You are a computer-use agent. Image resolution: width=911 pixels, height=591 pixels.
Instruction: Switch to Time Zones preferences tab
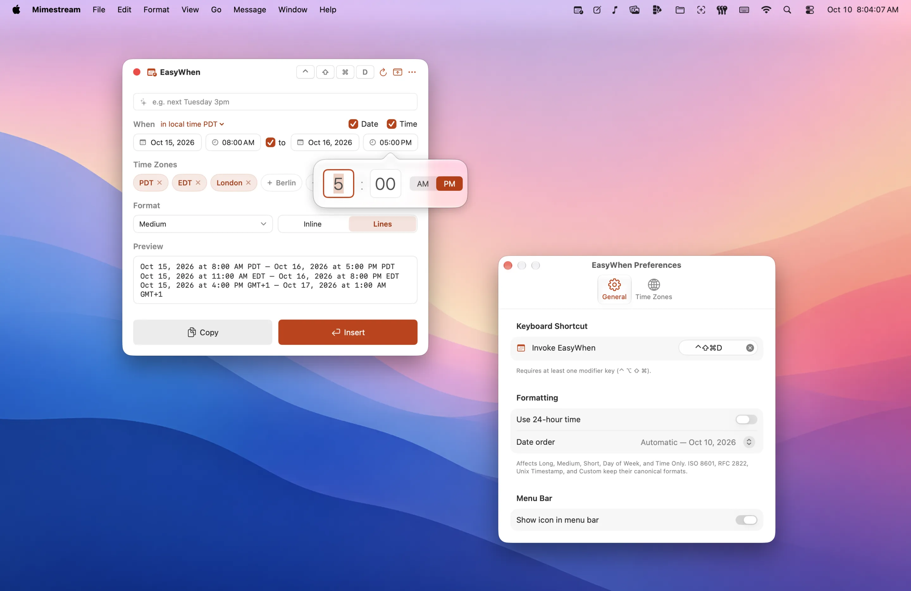[x=654, y=289]
